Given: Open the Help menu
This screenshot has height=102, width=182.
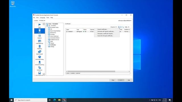Looking at the screenshot, I should (52, 18).
